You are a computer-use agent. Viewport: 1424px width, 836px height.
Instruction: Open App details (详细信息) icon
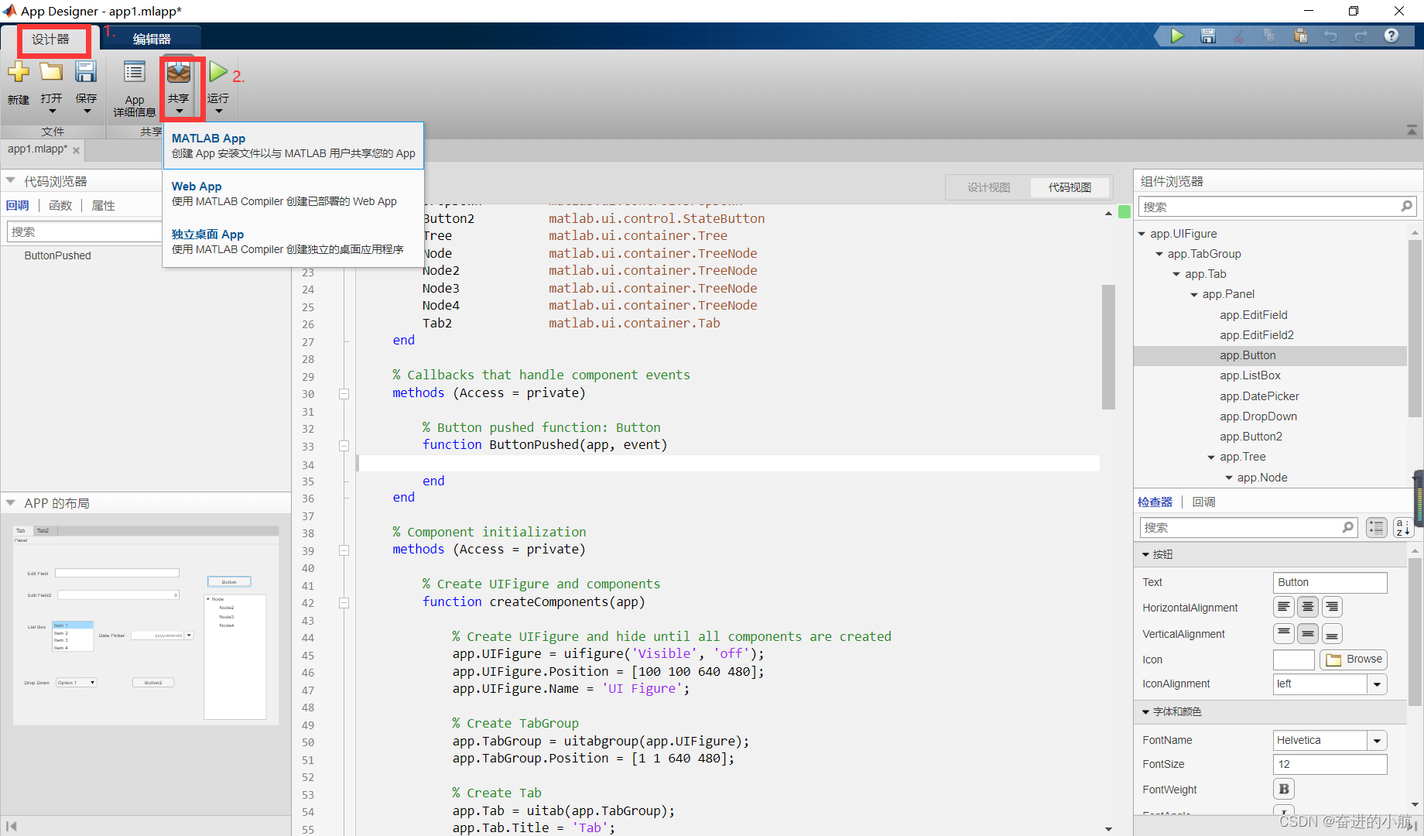[x=135, y=72]
